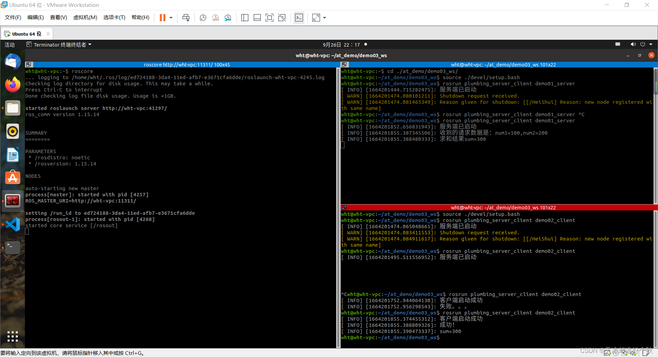
Task: Focus the roscore pane title bar
Action: [187, 64]
